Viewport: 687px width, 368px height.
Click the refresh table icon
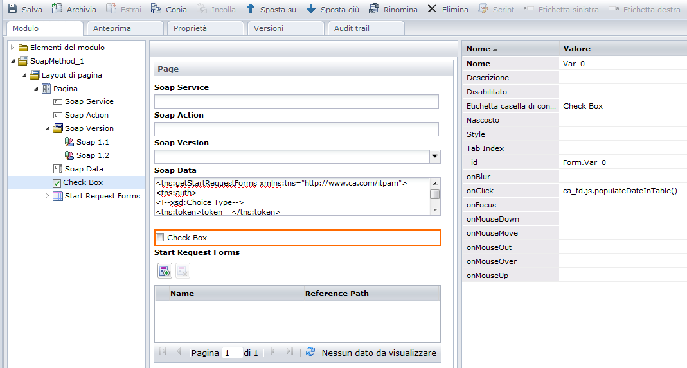tap(310, 351)
